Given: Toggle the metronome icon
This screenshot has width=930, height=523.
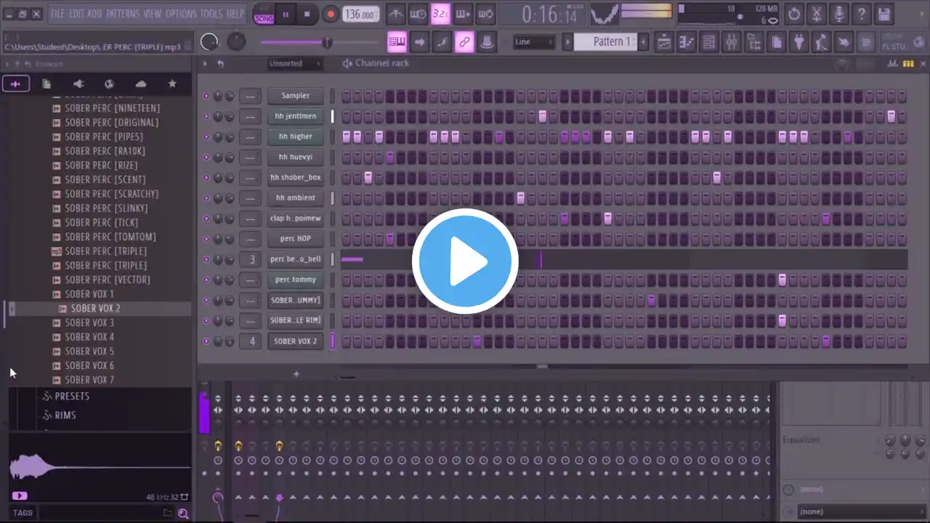Looking at the screenshot, I should 395,14.
